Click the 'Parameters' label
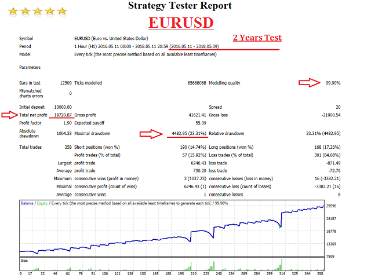371x278 pixels. pyautogui.click(x=30, y=67)
